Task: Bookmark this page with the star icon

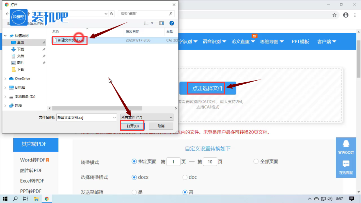Action: pyautogui.click(x=334, y=15)
